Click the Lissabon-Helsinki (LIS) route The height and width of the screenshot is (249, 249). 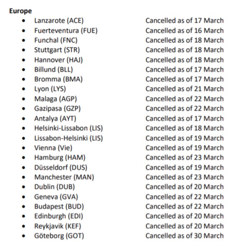[69, 138]
